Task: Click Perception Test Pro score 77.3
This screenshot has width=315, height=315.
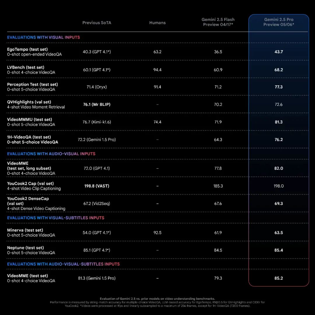Action: [x=279, y=87]
